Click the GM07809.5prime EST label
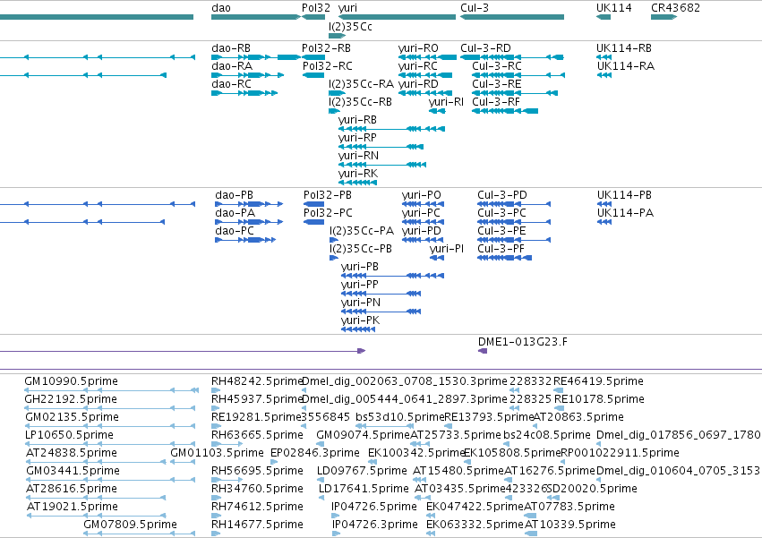The image size is (762, 538). click(130, 525)
